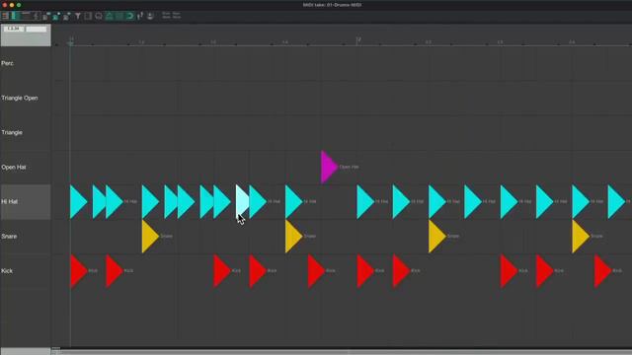The width and height of the screenshot is (632, 355).
Task: Click the green loop arrow toolbar icon
Action: pos(129,16)
